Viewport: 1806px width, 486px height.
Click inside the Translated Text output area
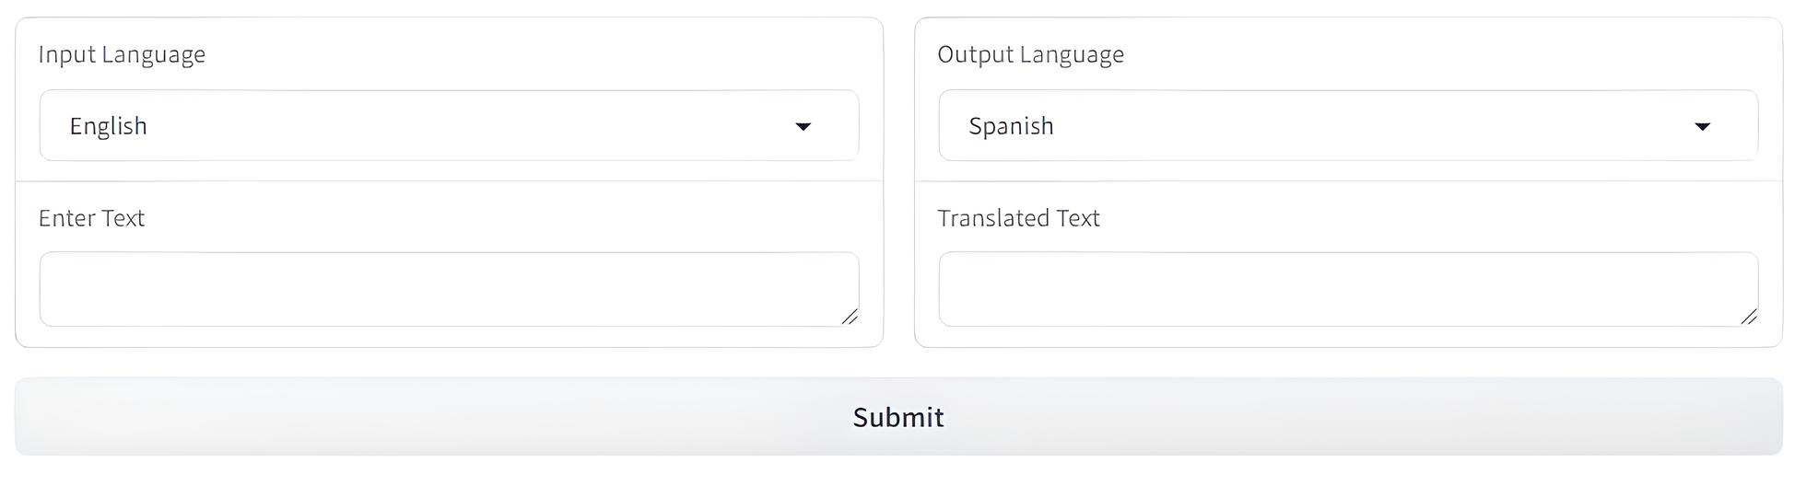(1348, 289)
